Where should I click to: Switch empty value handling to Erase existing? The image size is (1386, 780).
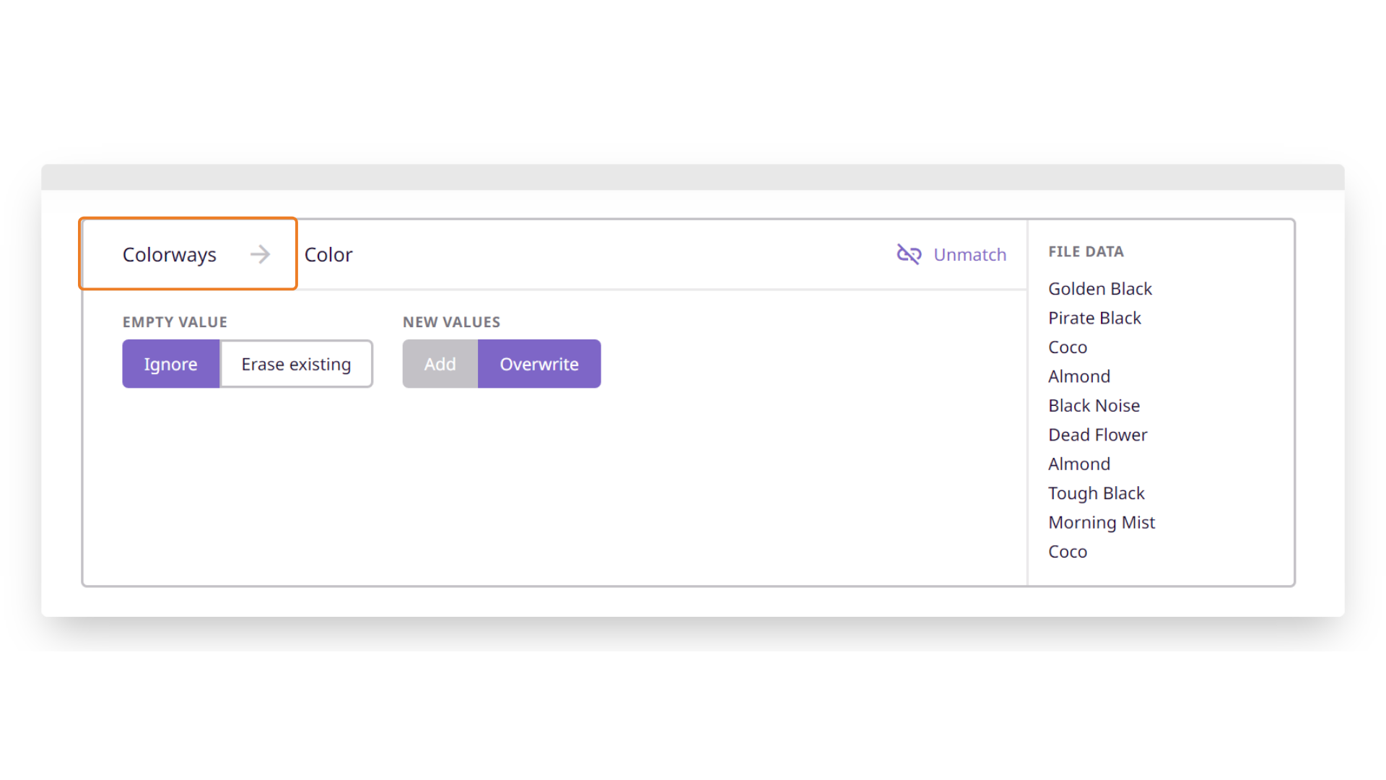pyautogui.click(x=296, y=364)
